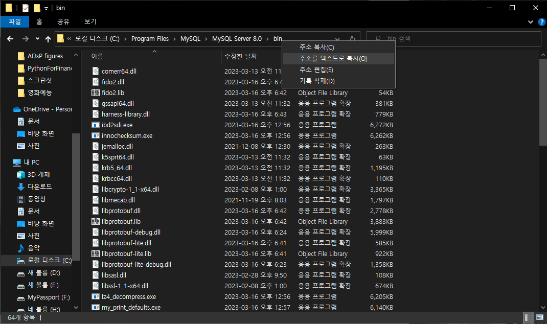This screenshot has width=547, height=324.
Task: Select the ibd2sdi.exe application icon
Action: [x=95, y=125]
